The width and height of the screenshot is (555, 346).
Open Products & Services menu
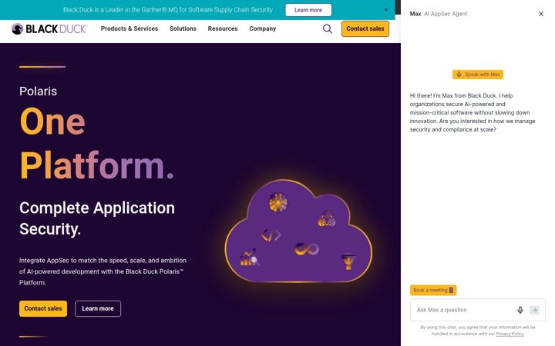(x=129, y=28)
